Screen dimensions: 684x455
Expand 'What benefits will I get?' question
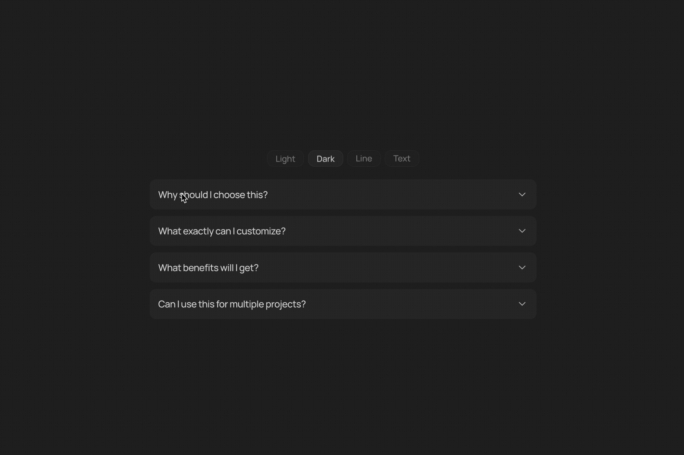343,267
